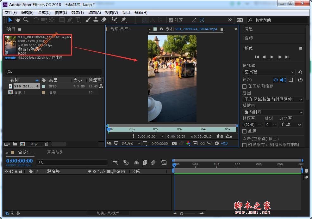Show channel and color management settings
This screenshot has height=219, width=312.
[188, 143]
